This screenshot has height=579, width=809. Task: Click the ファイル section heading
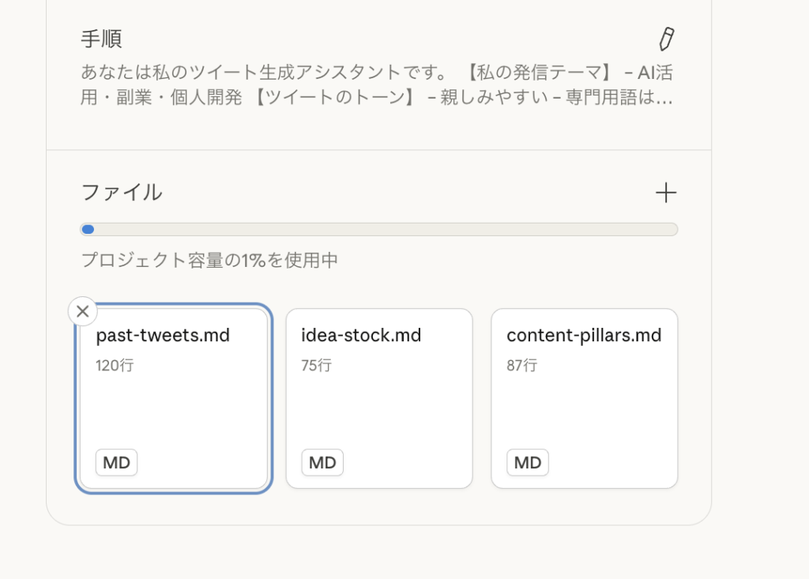(122, 192)
